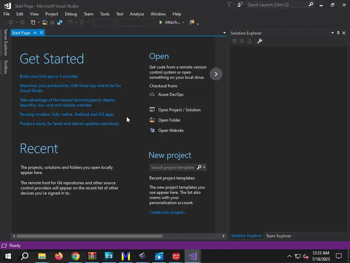Click the Save All toolbar icon

pyautogui.click(x=60, y=22)
